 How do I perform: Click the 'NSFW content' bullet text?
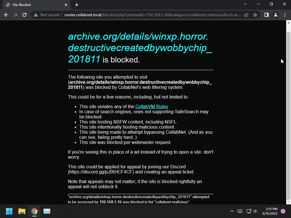[128, 122]
